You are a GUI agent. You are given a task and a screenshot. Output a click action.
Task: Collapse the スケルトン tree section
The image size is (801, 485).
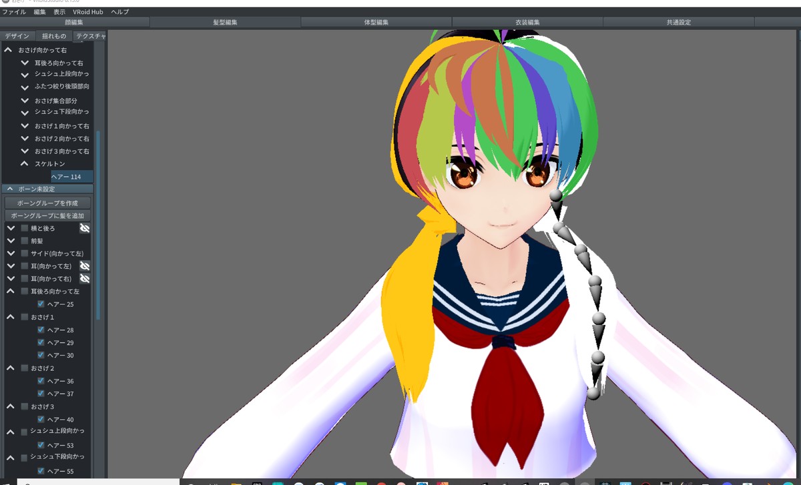click(x=25, y=163)
